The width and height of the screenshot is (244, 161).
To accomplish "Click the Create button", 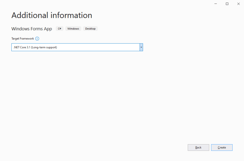I will pyautogui.click(x=222, y=147).
